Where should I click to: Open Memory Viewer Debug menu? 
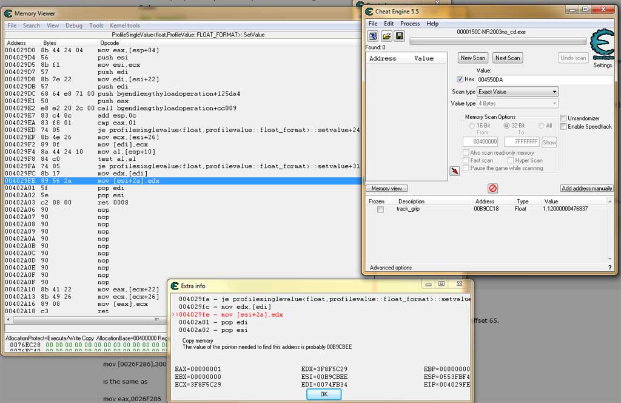click(74, 25)
